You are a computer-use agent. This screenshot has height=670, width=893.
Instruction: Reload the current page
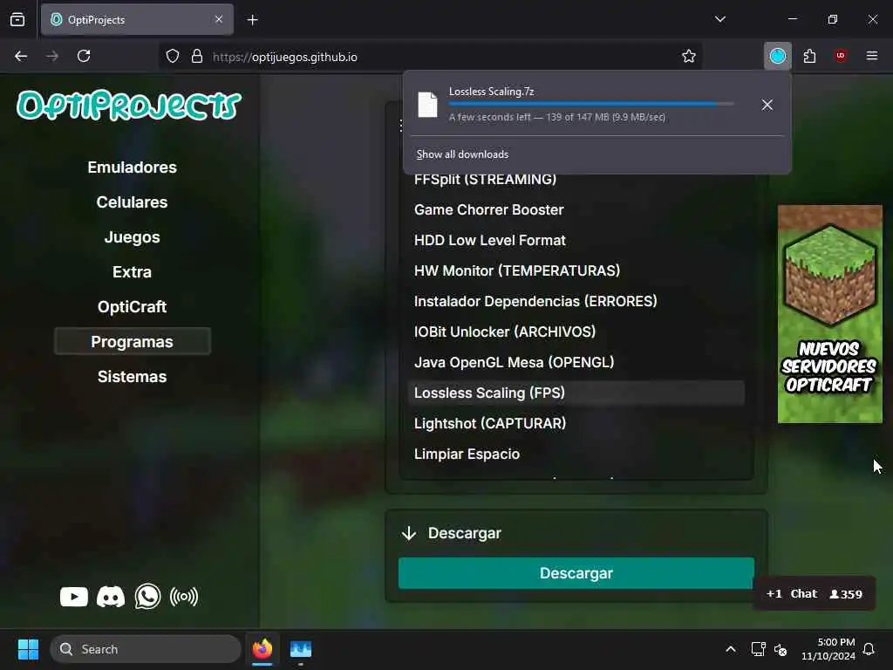pyautogui.click(x=84, y=56)
